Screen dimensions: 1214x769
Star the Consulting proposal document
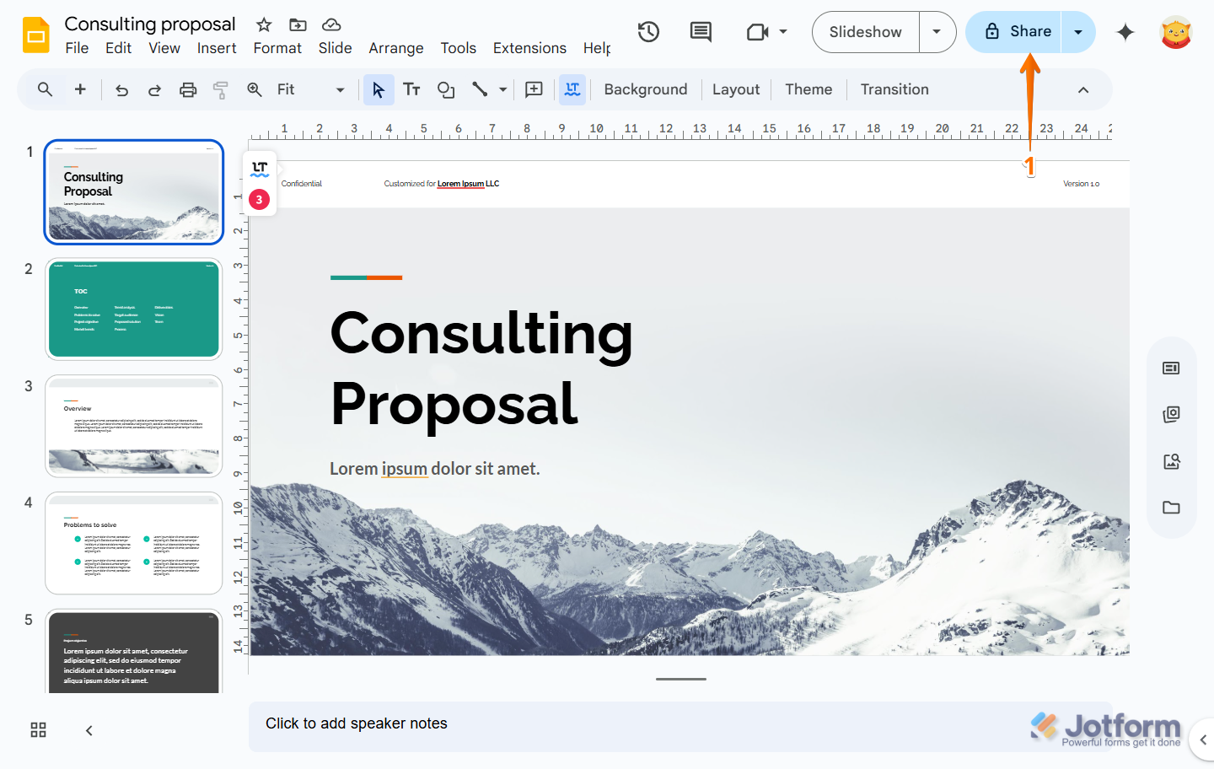264,24
